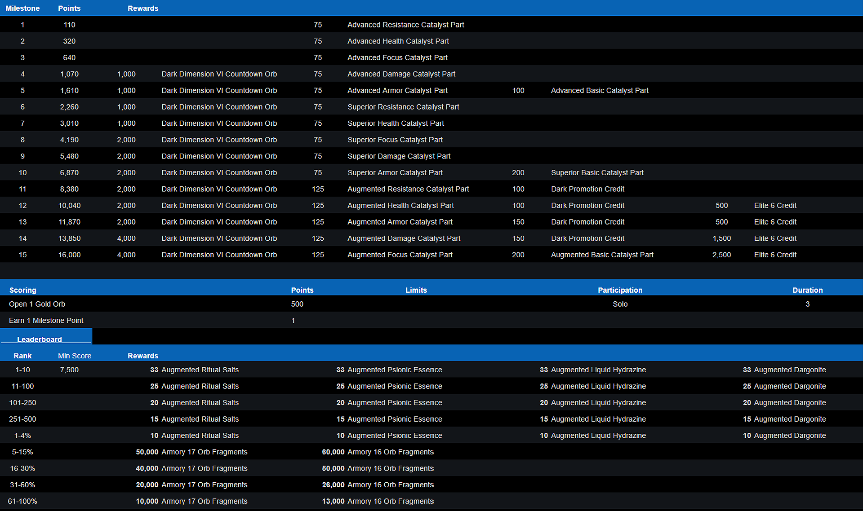Click the 1,500 Elite 6 Credit amount
Image resolution: width=863 pixels, height=511 pixels.
click(721, 238)
